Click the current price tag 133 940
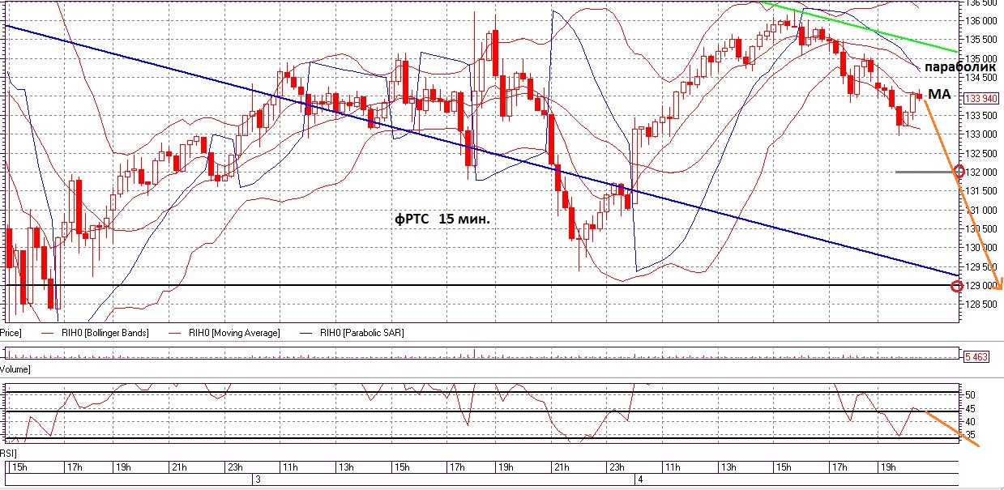Screen dimensions: 1004x490 coord(980,98)
